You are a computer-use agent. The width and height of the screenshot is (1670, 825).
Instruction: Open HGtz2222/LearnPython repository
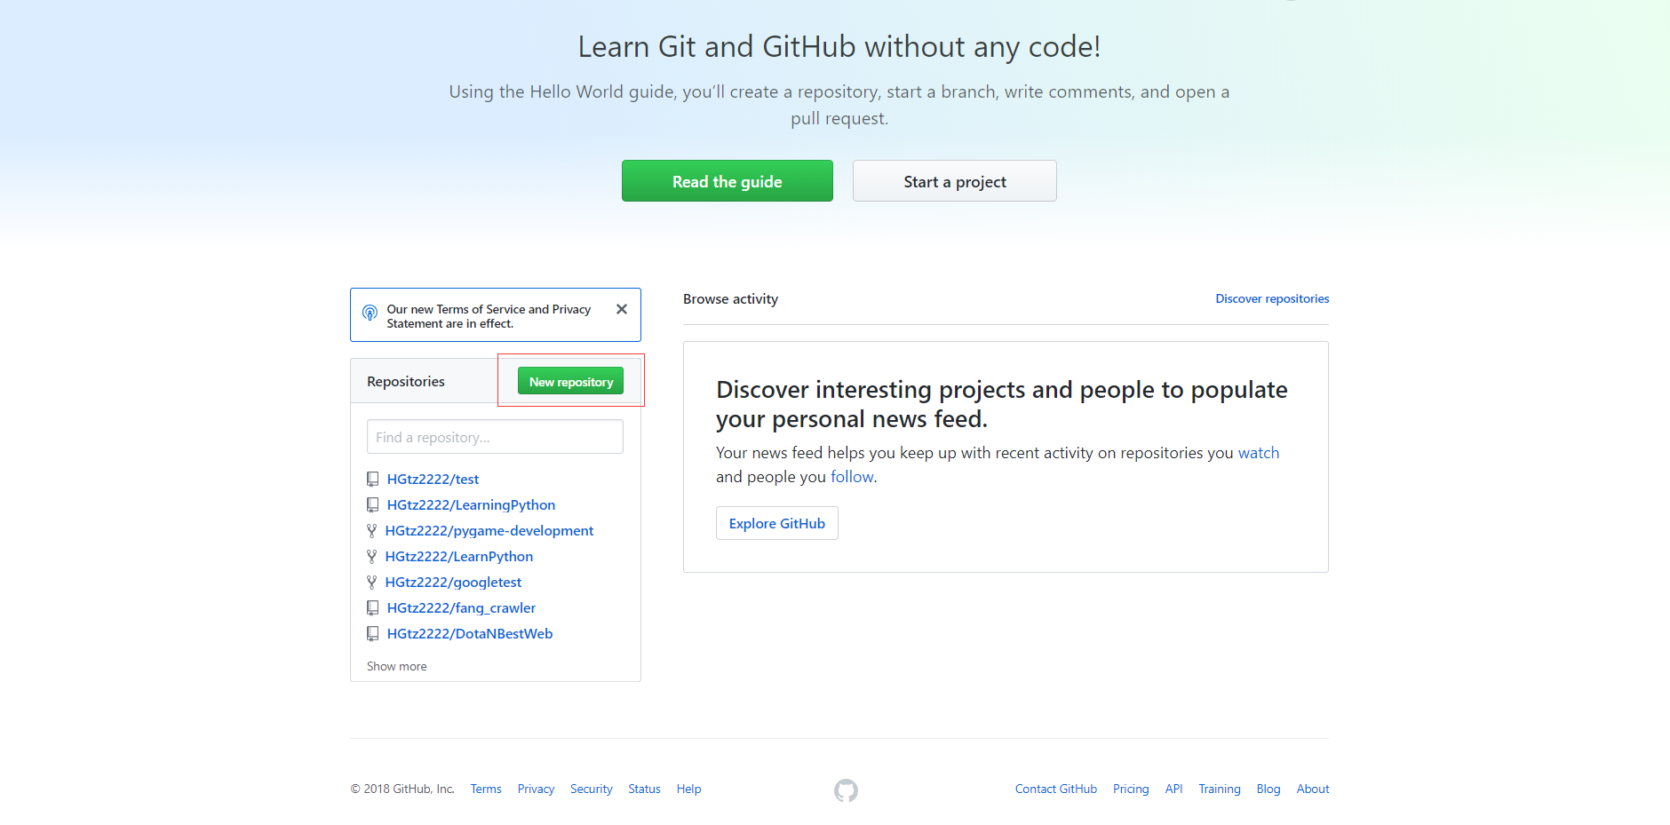click(459, 557)
